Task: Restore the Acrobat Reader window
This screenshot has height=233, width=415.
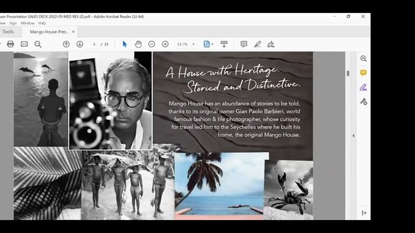Action: coord(348,16)
